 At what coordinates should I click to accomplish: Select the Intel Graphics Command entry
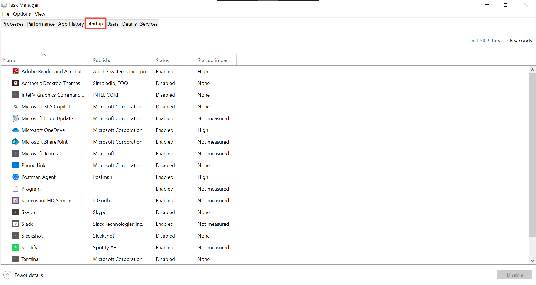tap(54, 95)
